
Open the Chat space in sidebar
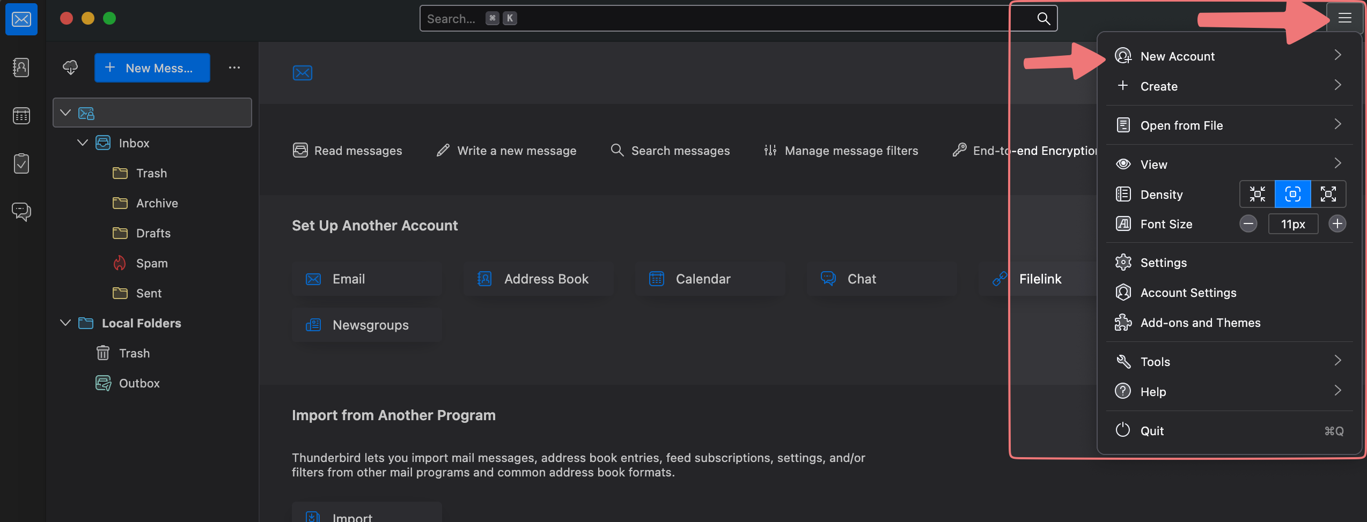click(21, 212)
